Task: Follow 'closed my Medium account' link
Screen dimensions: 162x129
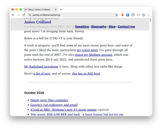Action: pos(93,55)
